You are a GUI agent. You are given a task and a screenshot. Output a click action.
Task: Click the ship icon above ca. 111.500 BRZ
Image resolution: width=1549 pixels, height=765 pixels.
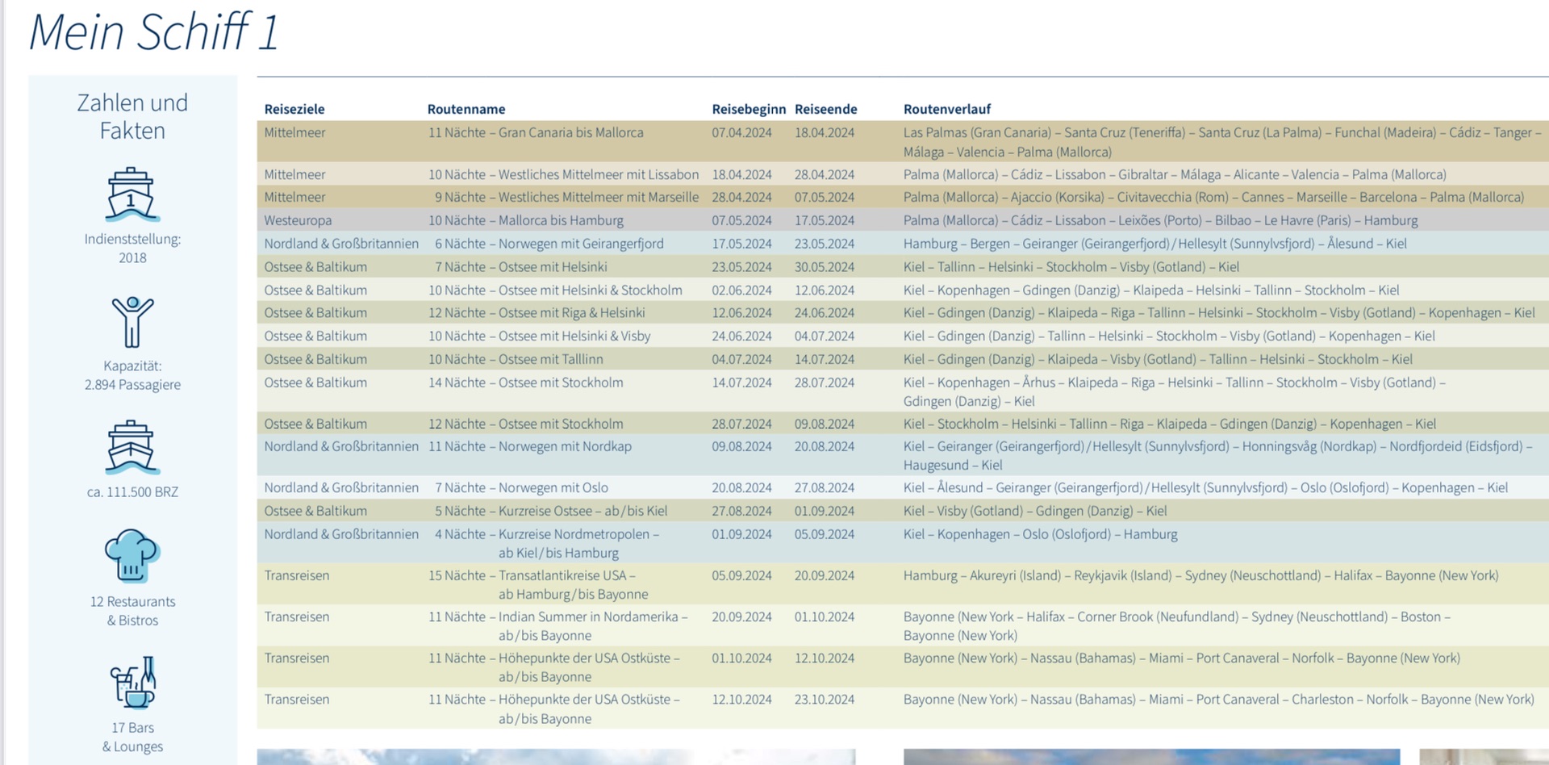132,447
